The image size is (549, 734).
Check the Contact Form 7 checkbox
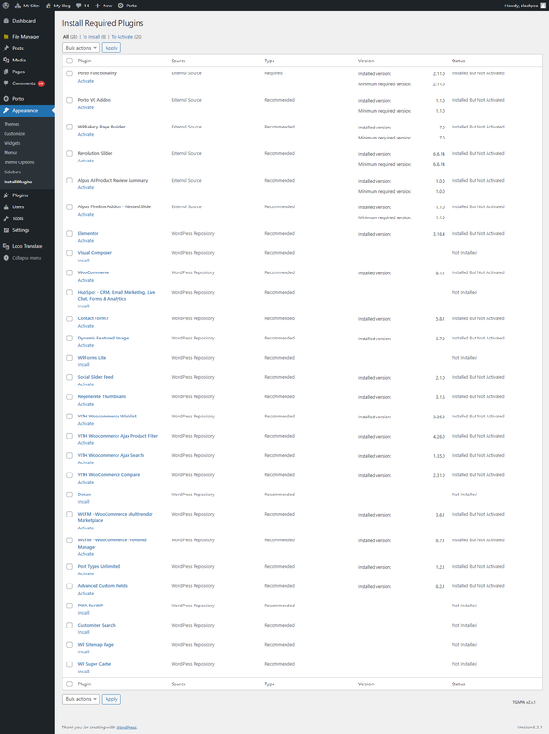(70, 318)
